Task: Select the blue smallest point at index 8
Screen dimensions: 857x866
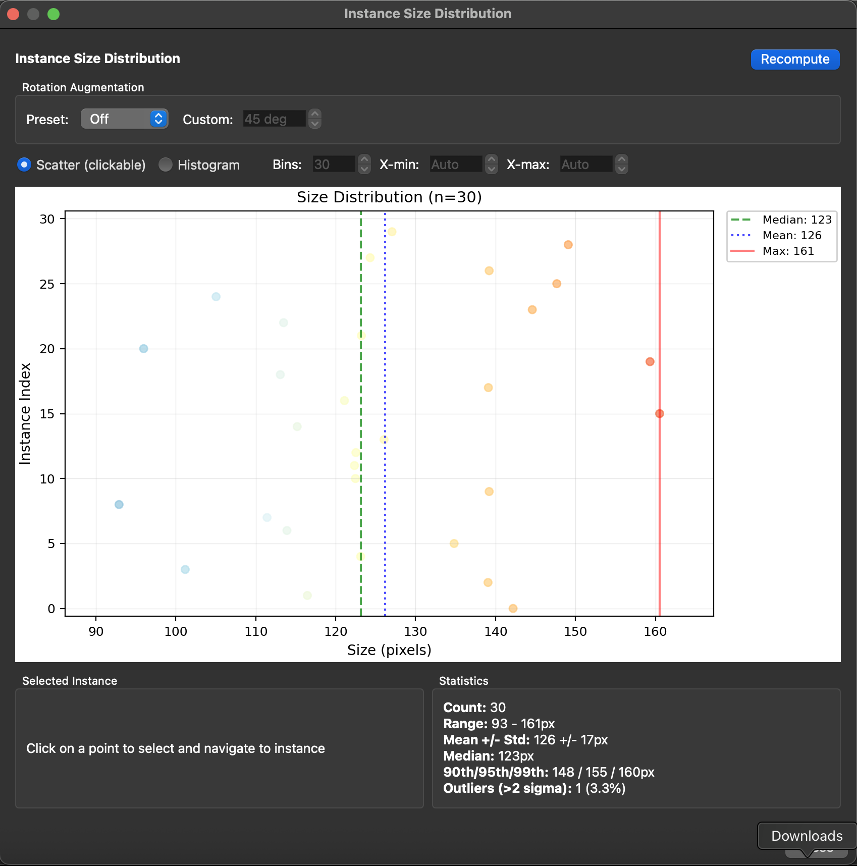Action: [119, 505]
